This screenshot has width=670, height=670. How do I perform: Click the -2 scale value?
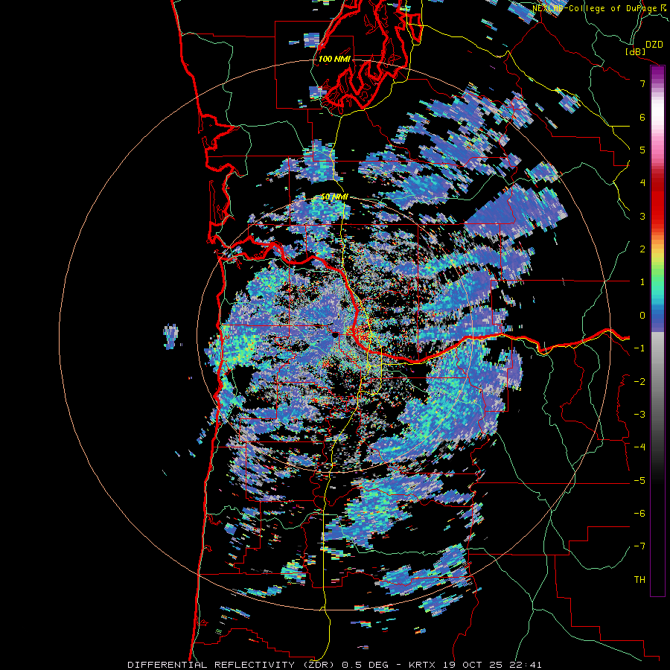click(639, 381)
